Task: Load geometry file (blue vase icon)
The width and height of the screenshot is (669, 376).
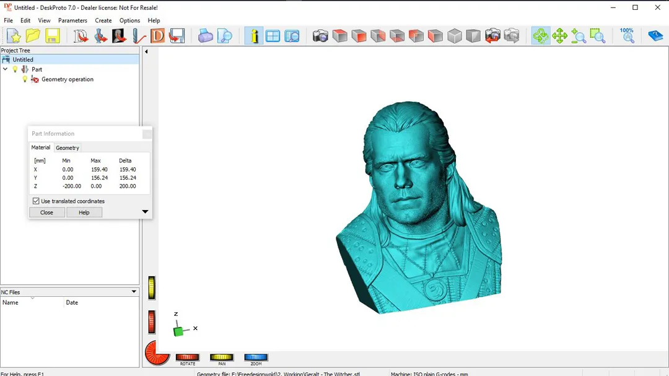Action: [x=100, y=36]
